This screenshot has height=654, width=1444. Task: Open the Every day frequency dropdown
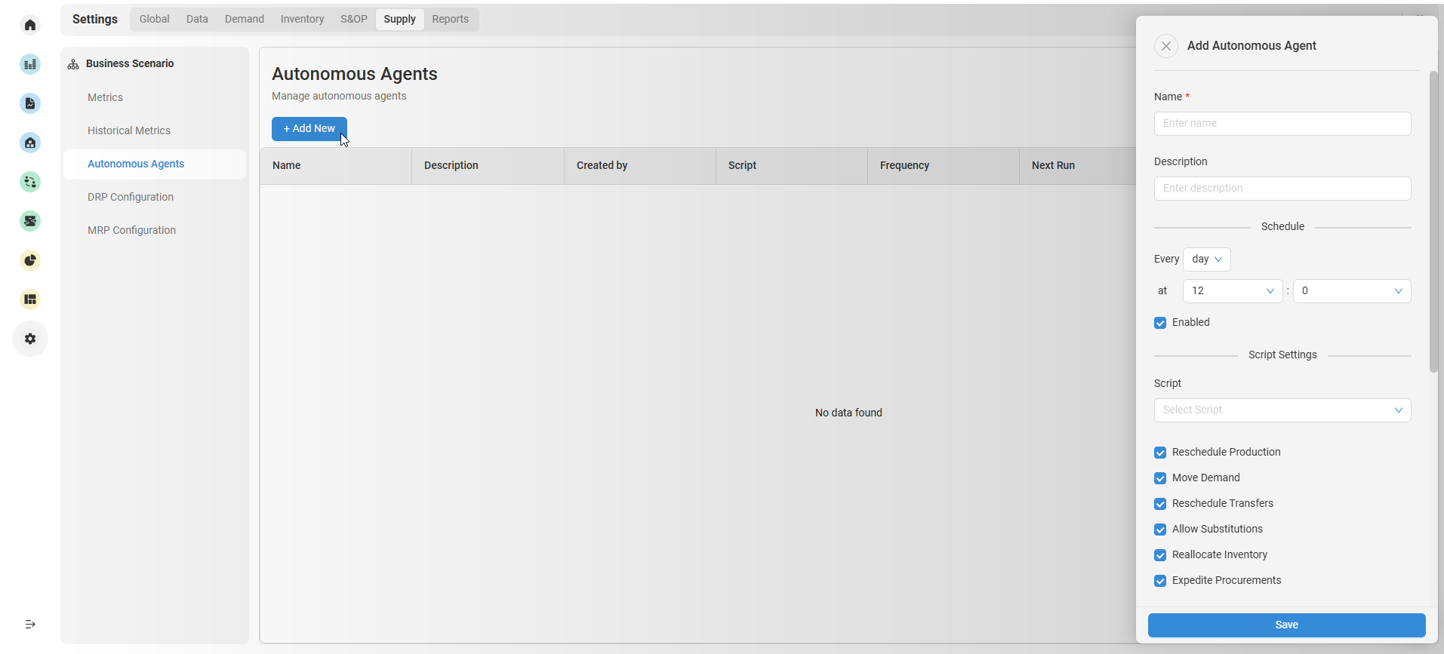[x=1206, y=259]
